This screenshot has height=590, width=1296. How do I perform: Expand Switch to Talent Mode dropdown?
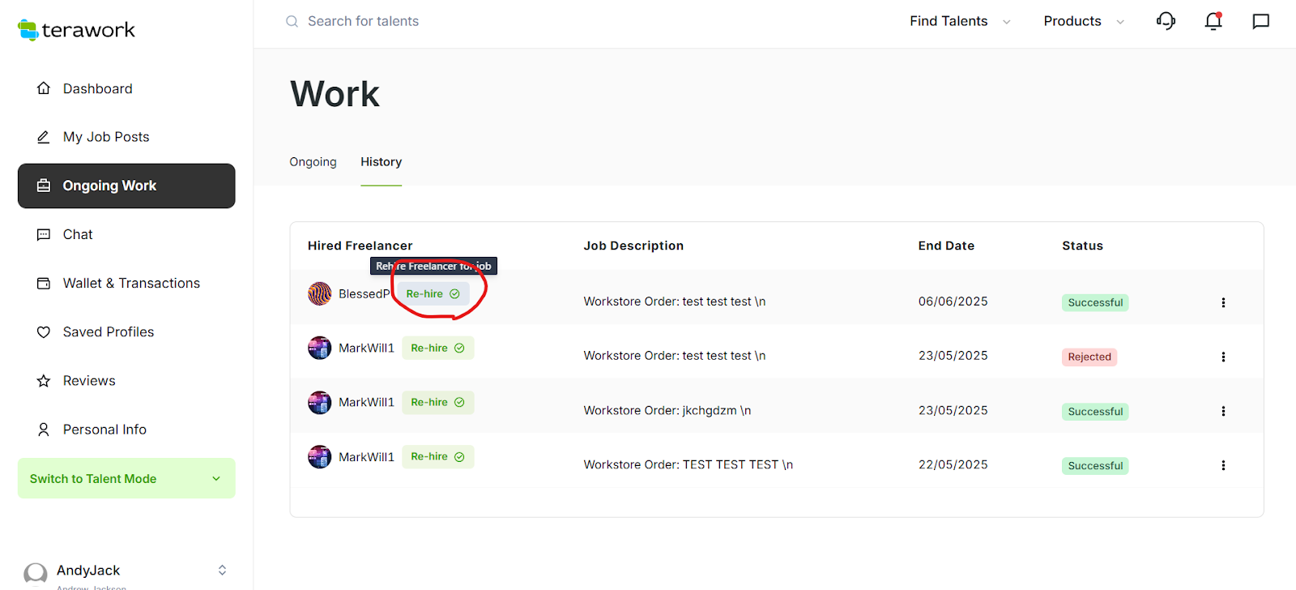126,478
